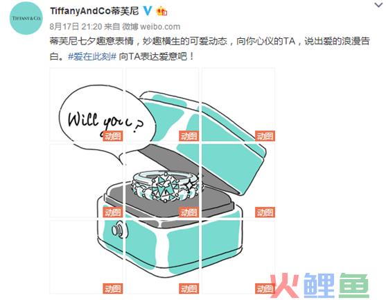Screen dimensions: 386x302
Task: Click the blue verified V badge
Action: click(x=148, y=10)
